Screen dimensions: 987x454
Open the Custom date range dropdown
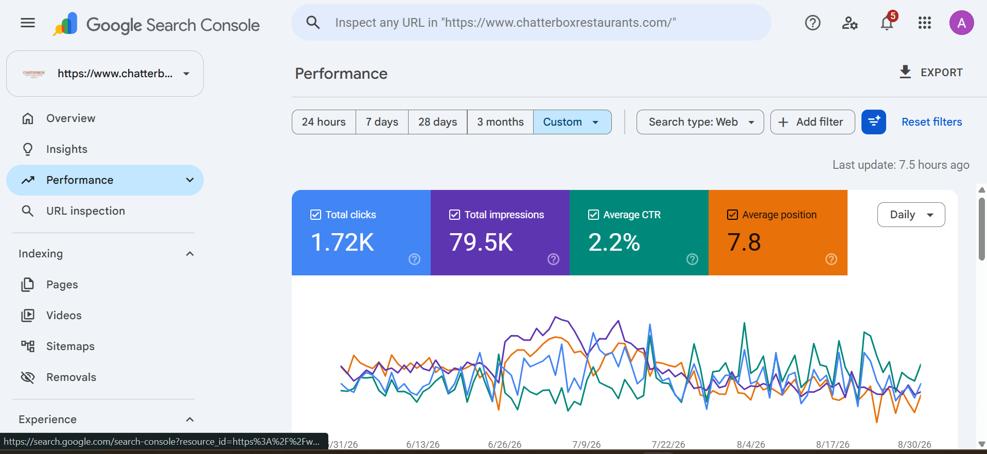(572, 122)
